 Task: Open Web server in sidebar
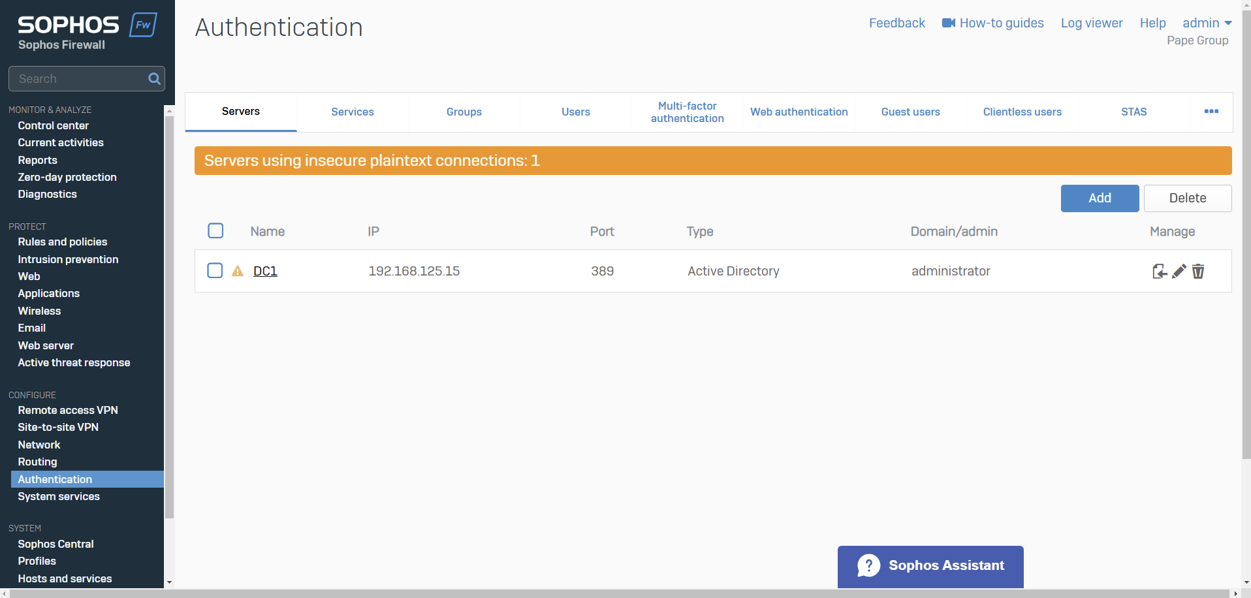coord(46,345)
